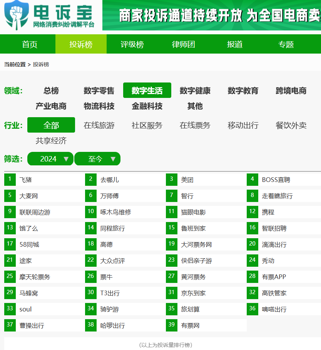Open rank 16 智联招聘 entry
The width and height of the screenshot is (321, 350).
[x=284, y=228]
